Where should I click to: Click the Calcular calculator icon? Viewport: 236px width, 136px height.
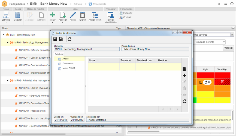tap(18, 15)
